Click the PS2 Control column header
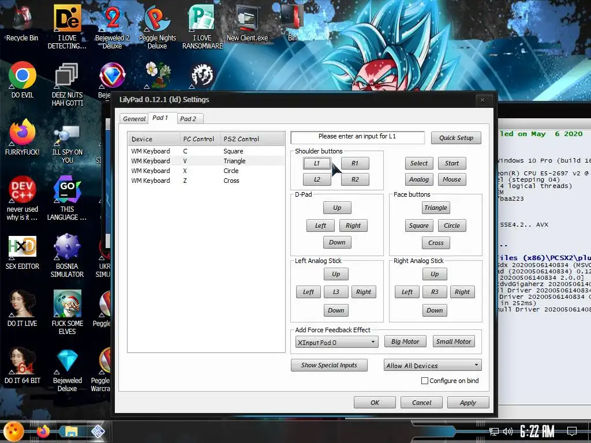The width and height of the screenshot is (591, 443). pyautogui.click(x=252, y=139)
